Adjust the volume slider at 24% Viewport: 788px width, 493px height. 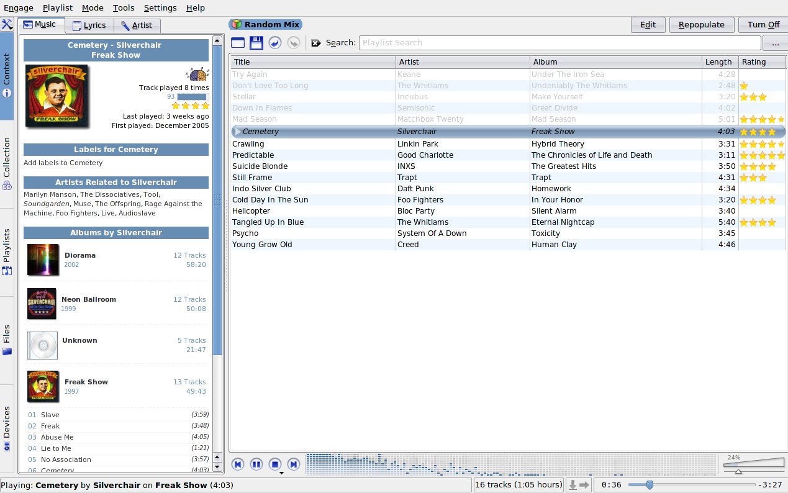754,464
